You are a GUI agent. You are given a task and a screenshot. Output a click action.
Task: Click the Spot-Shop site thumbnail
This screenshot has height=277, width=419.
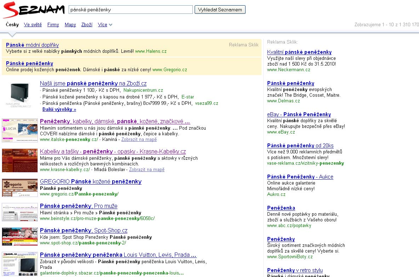(x=20, y=237)
